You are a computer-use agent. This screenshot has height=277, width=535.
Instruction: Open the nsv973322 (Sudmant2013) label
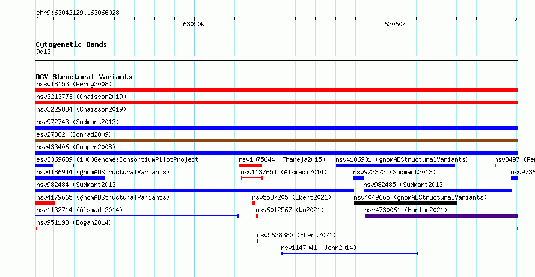point(394,172)
